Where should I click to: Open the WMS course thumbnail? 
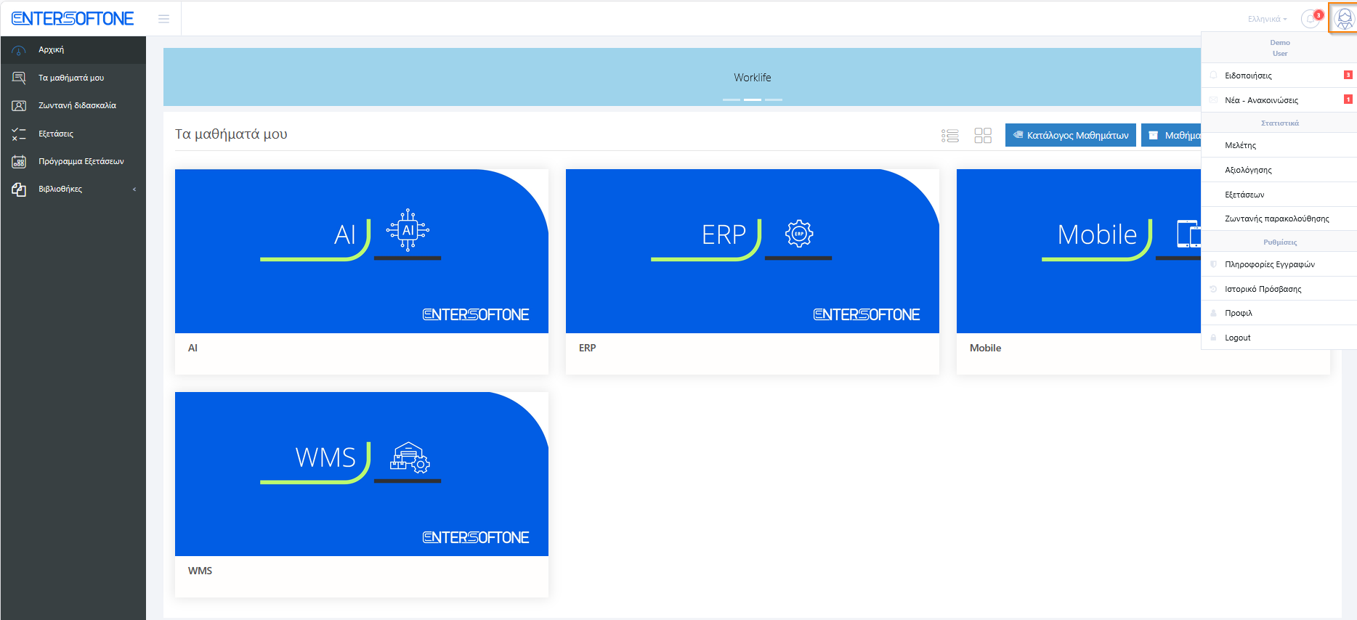362,474
